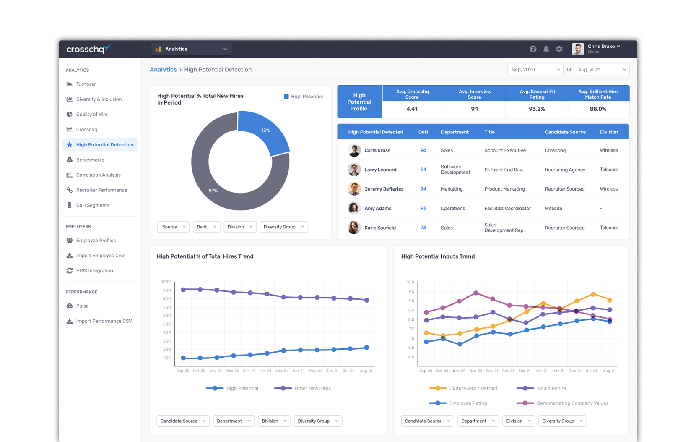Open Diversity Group filter under donut chart

(x=284, y=227)
